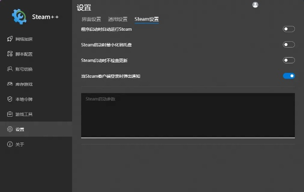
Task: Open 库存游戏 from sidebar
Action: [36, 84]
